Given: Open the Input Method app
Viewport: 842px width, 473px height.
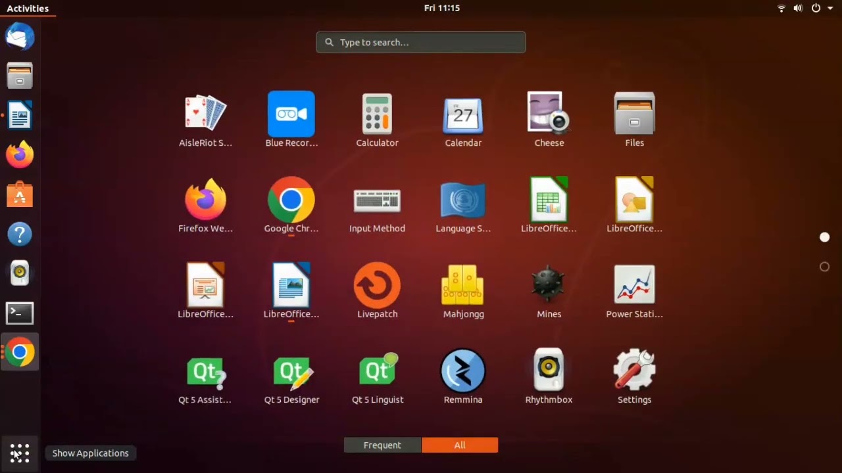Looking at the screenshot, I should pos(377,205).
